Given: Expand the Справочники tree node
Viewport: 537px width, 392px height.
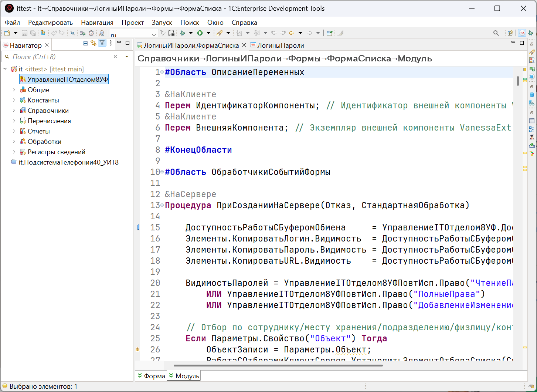Looking at the screenshot, I should pyautogui.click(x=14, y=111).
